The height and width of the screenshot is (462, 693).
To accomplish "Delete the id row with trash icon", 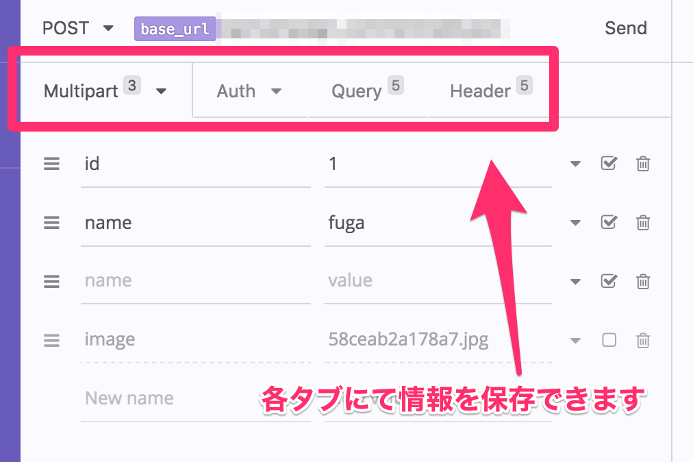I will click(x=643, y=164).
